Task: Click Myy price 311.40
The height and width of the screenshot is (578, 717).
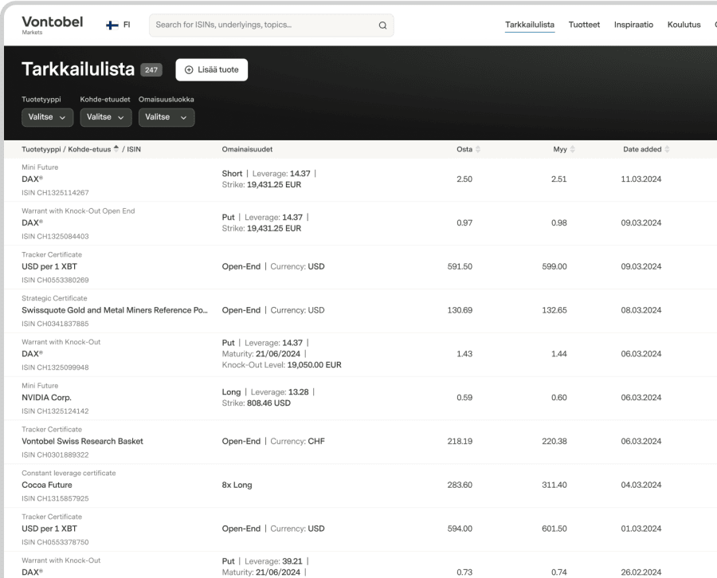Action: tap(554, 485)
